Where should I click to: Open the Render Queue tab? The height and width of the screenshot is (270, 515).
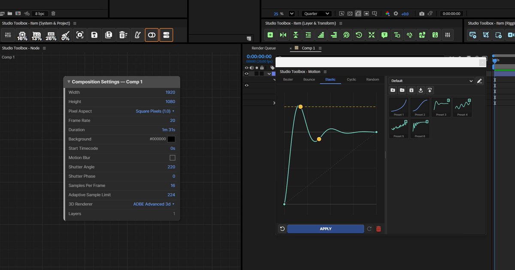(x=264, y=48)
